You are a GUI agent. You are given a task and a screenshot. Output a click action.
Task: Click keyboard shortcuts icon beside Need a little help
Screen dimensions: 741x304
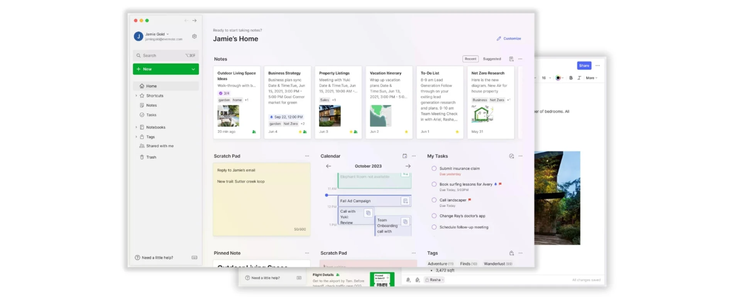(195, 257)
